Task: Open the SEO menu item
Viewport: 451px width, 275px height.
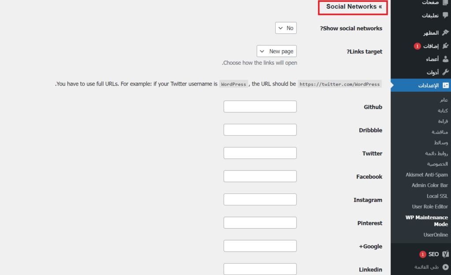Action: pos(433,254)
